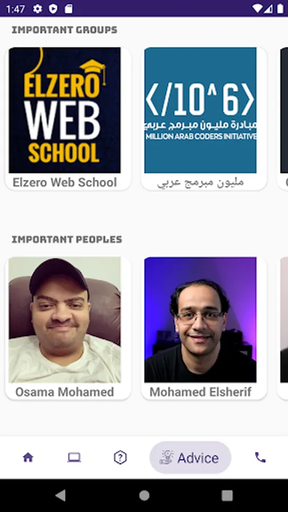Image resolution: width=288 pixels, height=512 pixels.
Task: Tap the Android recents square button
Action: (227, 496)
